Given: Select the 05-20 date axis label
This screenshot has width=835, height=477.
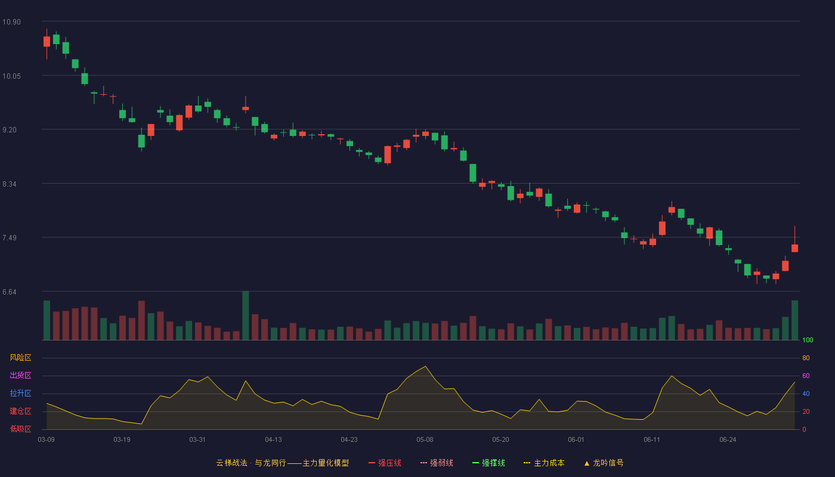Looking at the screenshot, I should pos(500,439).
